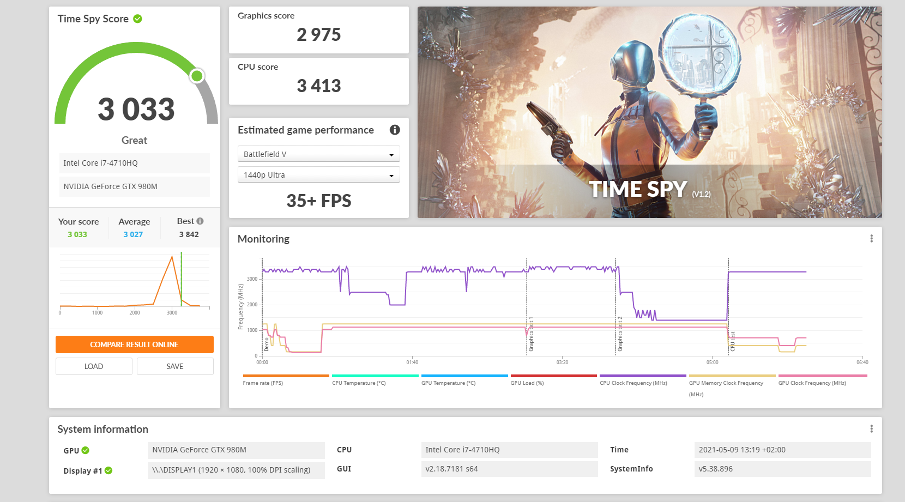
Task: Click the System information heading
Action: coord(103,430)
